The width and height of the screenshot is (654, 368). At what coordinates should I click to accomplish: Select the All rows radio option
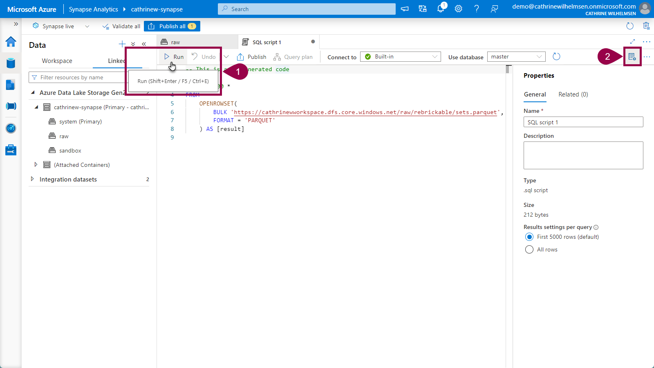pyautogui.click(x=529, y=250)
